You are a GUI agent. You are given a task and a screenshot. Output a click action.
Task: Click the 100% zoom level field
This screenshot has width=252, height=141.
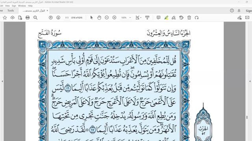point(124,18)
